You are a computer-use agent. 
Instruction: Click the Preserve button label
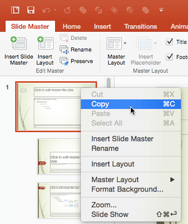(82, 61)
